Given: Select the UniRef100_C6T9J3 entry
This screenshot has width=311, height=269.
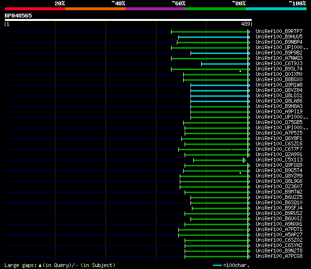Looking at the screenshot, I should tap(279, 64).
